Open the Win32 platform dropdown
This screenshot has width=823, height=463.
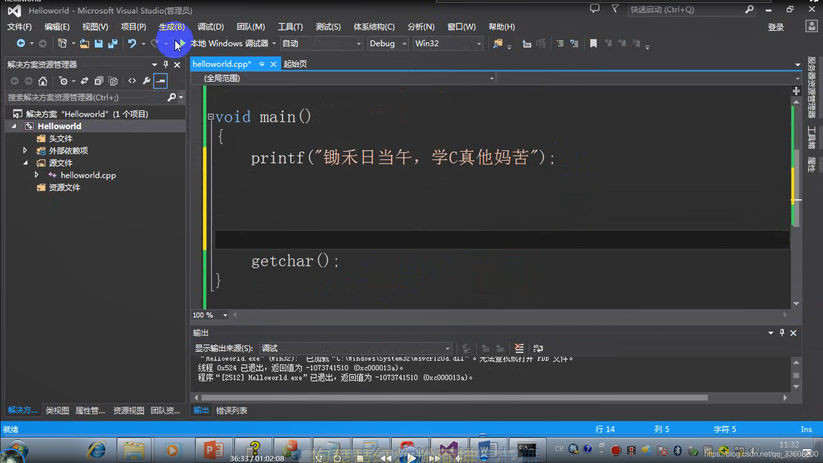pyautogui.click(x=478, y=43)
